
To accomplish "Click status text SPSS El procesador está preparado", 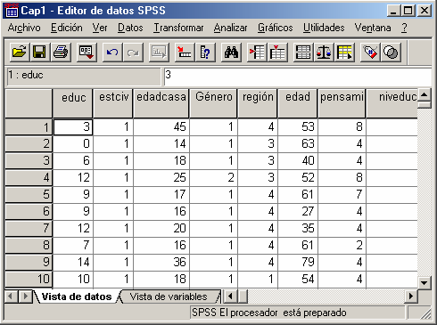I will [x=269, y=313].
